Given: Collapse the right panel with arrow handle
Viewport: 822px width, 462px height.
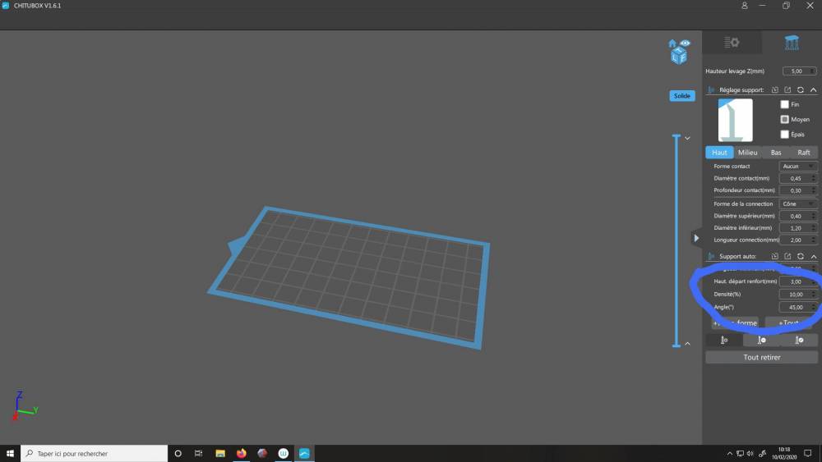Looking at the screenshot, I should pos(696,238).
